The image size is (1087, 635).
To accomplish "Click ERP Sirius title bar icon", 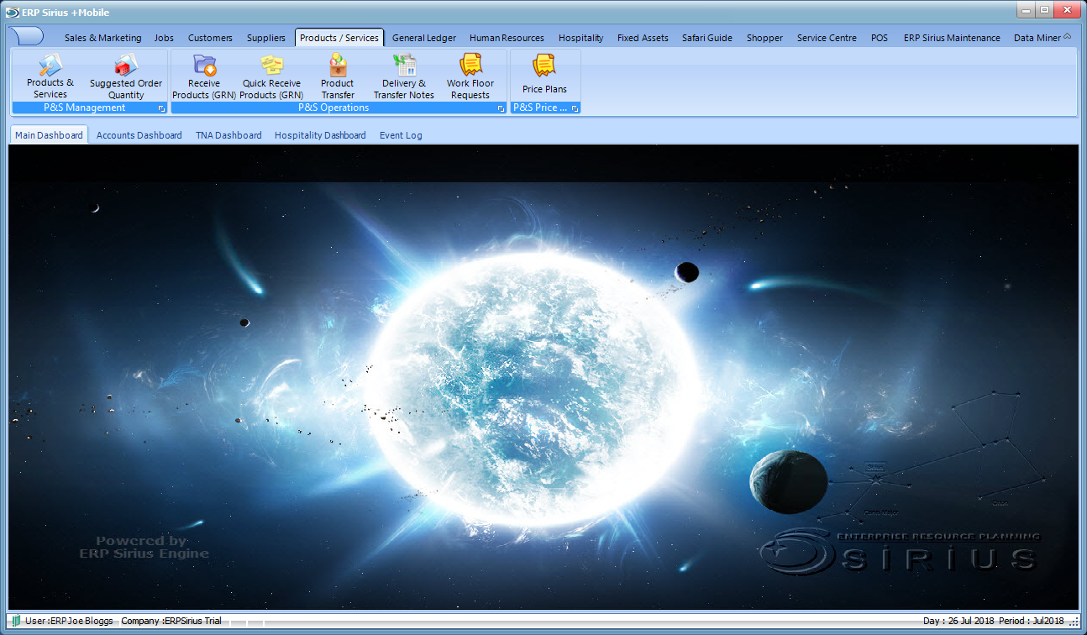I will (x=13, y=13).
